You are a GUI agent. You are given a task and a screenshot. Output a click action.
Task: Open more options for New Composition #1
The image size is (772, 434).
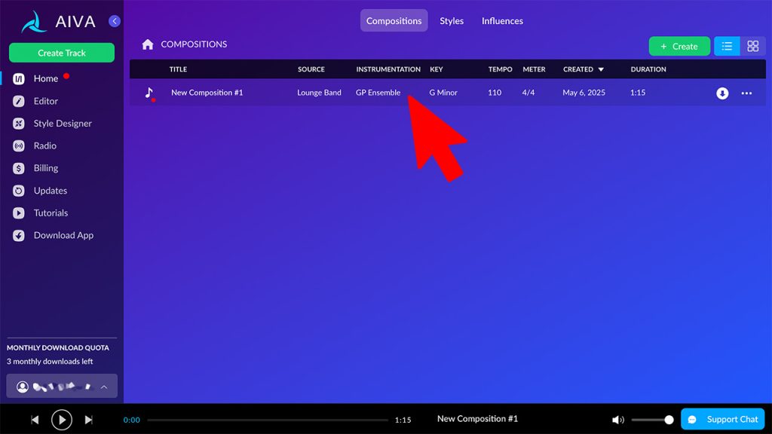click(x=746, y=93)
